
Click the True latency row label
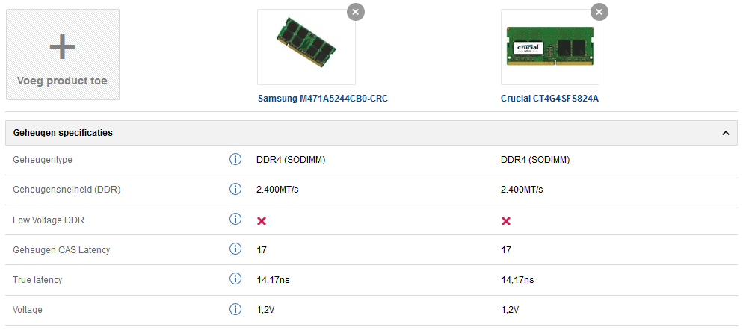pyautogui.click(x=37, y=280)
